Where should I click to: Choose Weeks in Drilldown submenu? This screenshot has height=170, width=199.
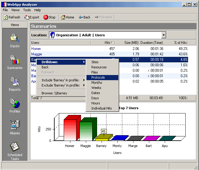point(102,88)
